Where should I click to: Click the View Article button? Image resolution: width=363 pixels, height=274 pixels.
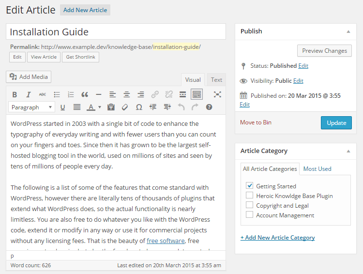44,57
